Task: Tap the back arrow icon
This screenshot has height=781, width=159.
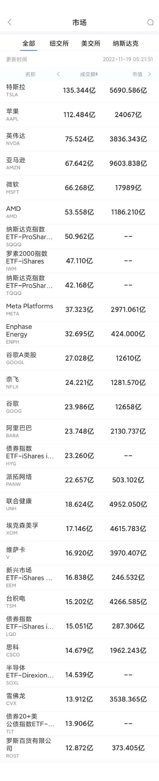Action: point(9,22)
